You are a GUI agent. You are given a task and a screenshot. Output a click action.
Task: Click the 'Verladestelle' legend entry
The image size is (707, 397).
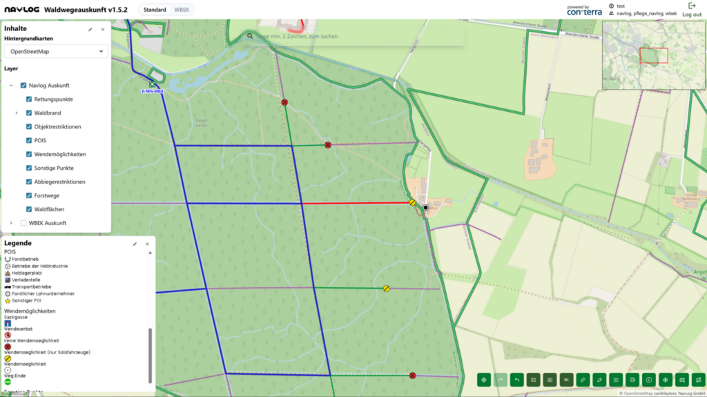[x=22, y=280]
